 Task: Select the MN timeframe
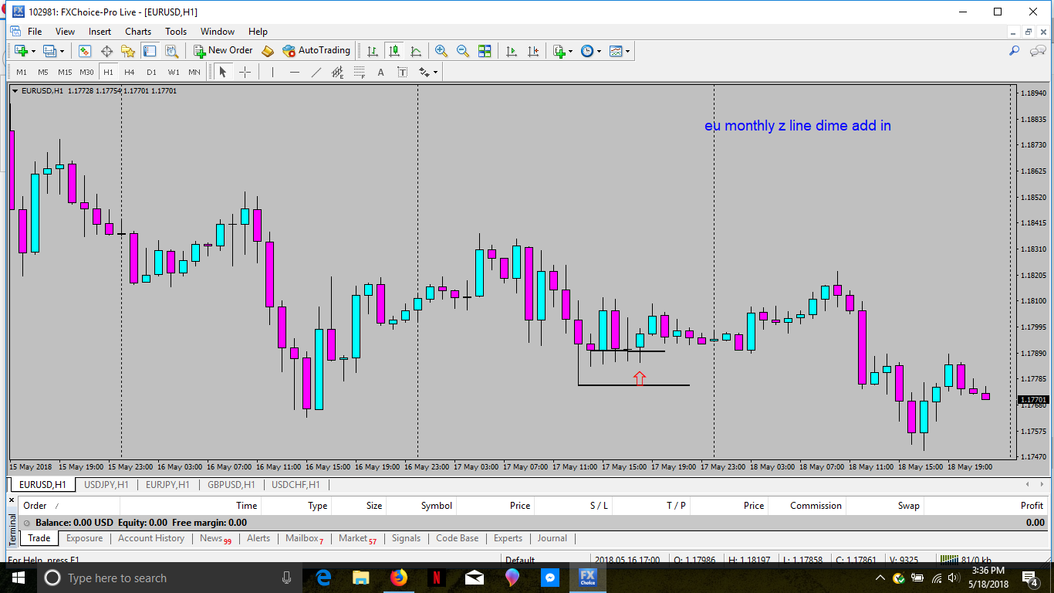click(194, 73)
